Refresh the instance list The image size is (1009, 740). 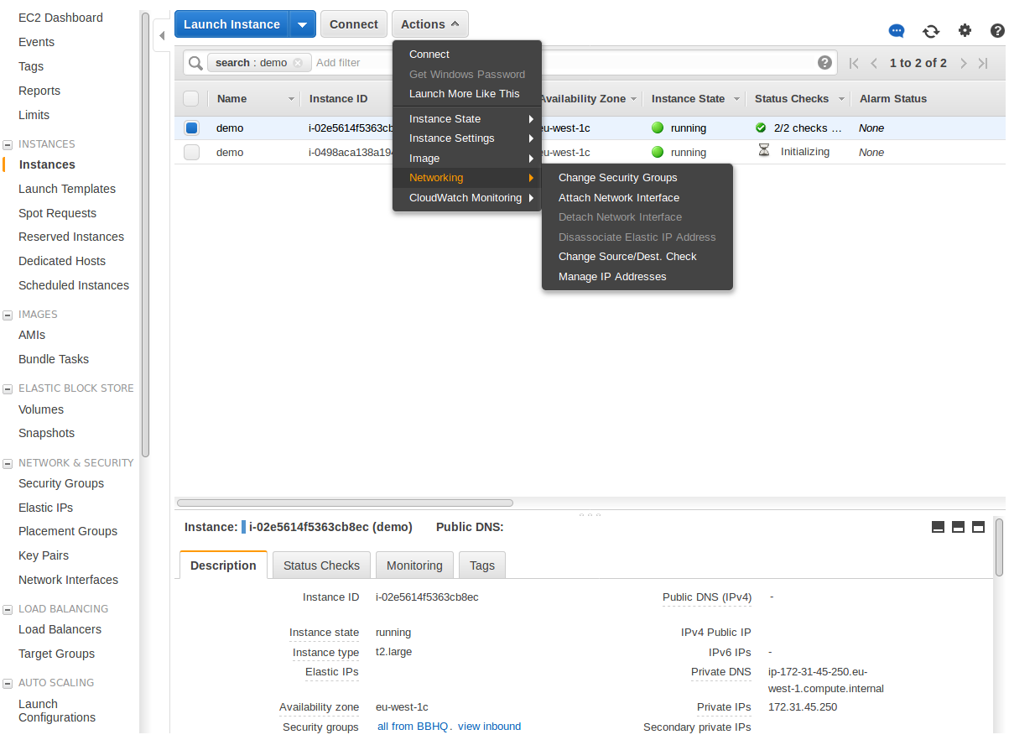coord(931,31)
